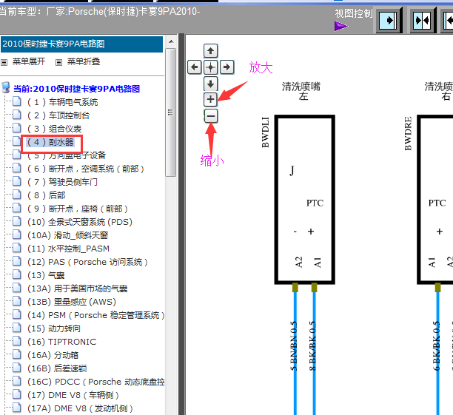Click the 2010保时捷卡宴9PA电路图 panel header
The height and width of the screenshot is (415, 453).
point(82,44)
